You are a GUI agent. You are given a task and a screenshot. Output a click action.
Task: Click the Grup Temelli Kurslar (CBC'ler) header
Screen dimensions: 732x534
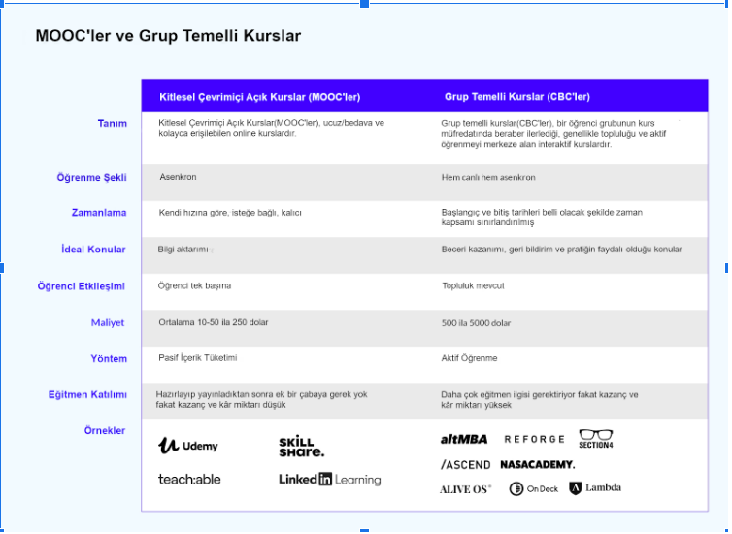(x=517, y=97)
